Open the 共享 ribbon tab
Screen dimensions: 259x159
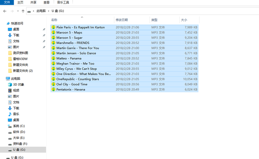[33, 2]
